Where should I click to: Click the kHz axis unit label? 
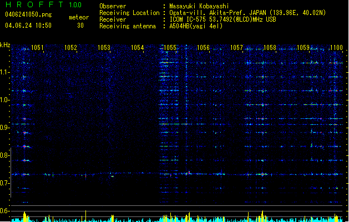click(5, 45)
